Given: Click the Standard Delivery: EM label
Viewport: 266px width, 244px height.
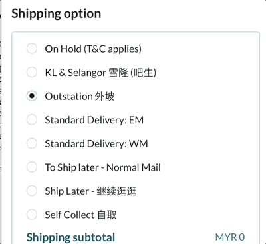Looking at the screenshot, I should click(x=94, y=120).
